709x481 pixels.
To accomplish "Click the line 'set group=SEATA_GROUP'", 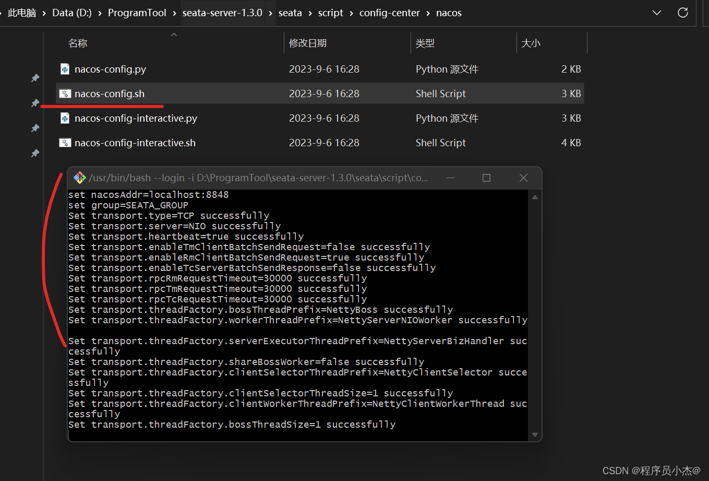I will point(128,205).
